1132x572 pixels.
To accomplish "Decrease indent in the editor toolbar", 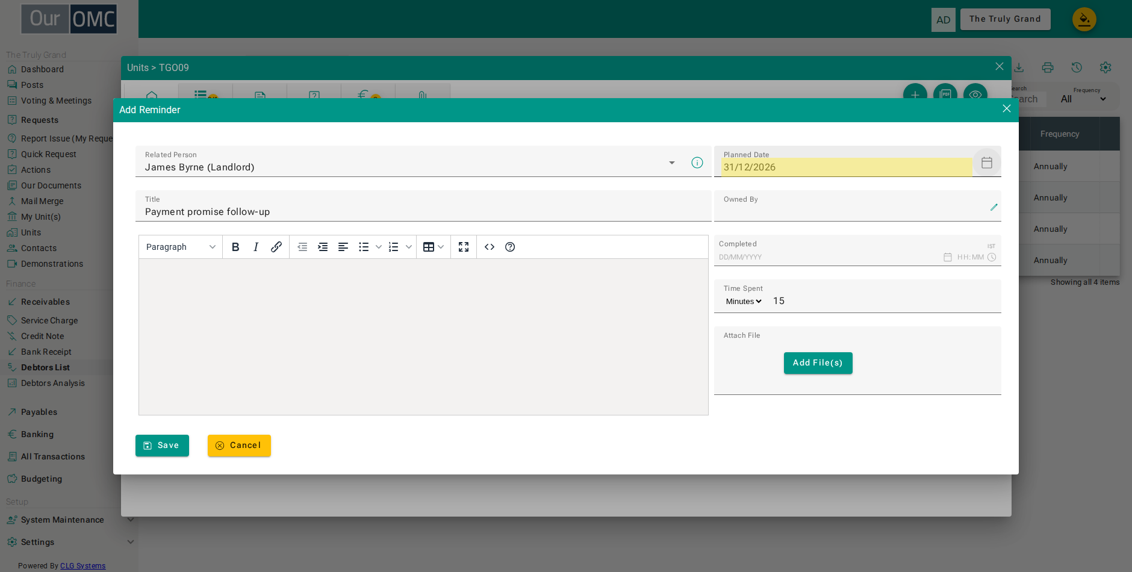I will (x=302, y=247).
